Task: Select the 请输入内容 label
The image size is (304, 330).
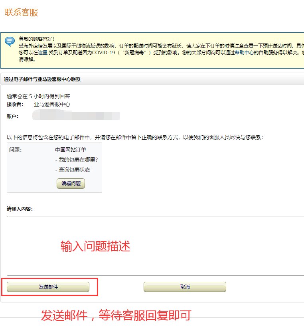Action: 20,209
